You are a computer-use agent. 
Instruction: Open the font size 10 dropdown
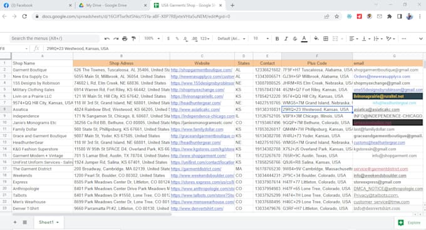(x=261, y=39)
